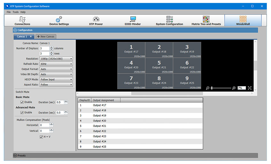This screenshot has height=164, width=271.
Task: Select table row Output #22
Action: tap(140, 131)
